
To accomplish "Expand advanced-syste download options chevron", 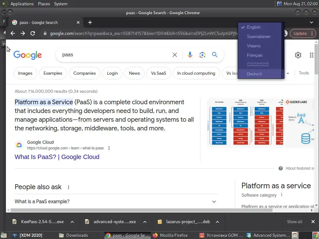I will 145,222.
